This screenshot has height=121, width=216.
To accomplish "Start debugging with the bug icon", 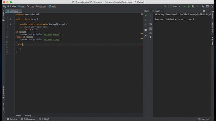I will (189, 6).
